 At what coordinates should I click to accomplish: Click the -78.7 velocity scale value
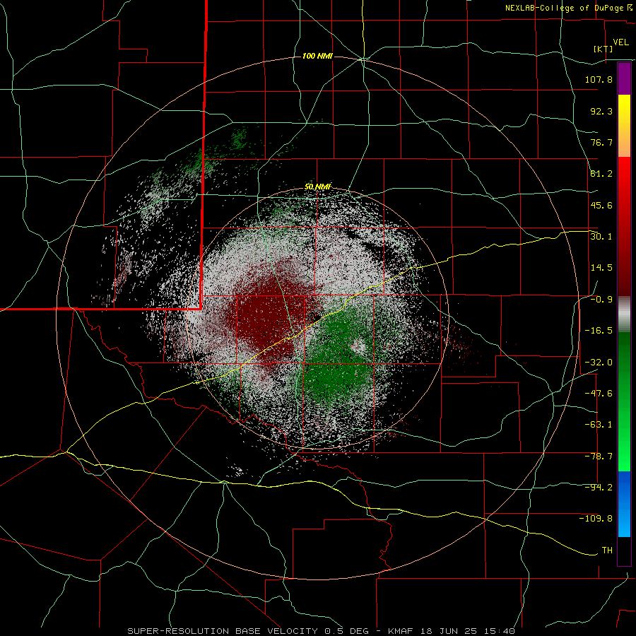coord(599,457)
